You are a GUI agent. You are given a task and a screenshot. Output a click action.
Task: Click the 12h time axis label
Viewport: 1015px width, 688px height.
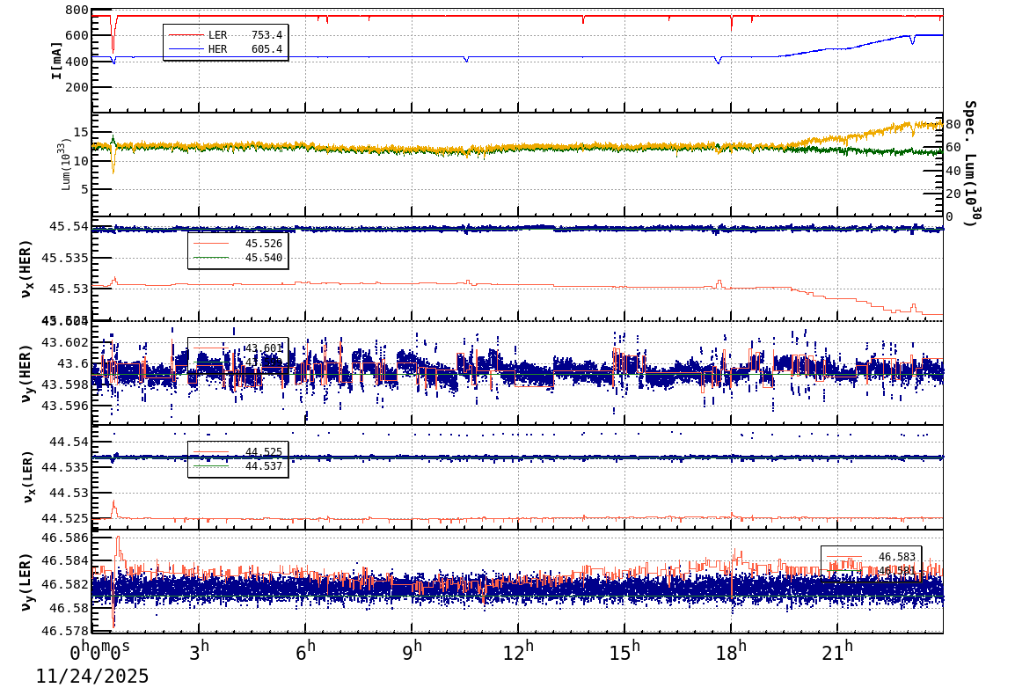[x=519, y=650]
